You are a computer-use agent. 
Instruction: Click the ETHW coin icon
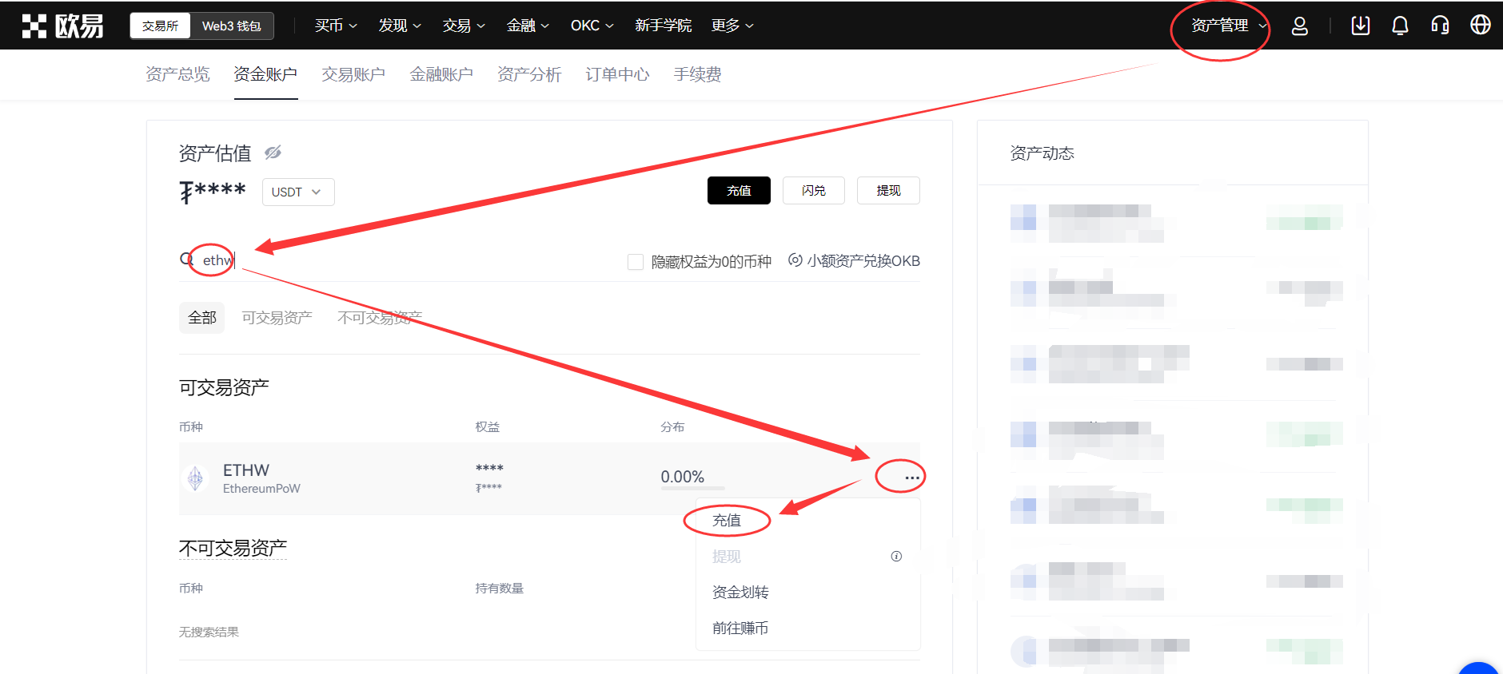195,478
